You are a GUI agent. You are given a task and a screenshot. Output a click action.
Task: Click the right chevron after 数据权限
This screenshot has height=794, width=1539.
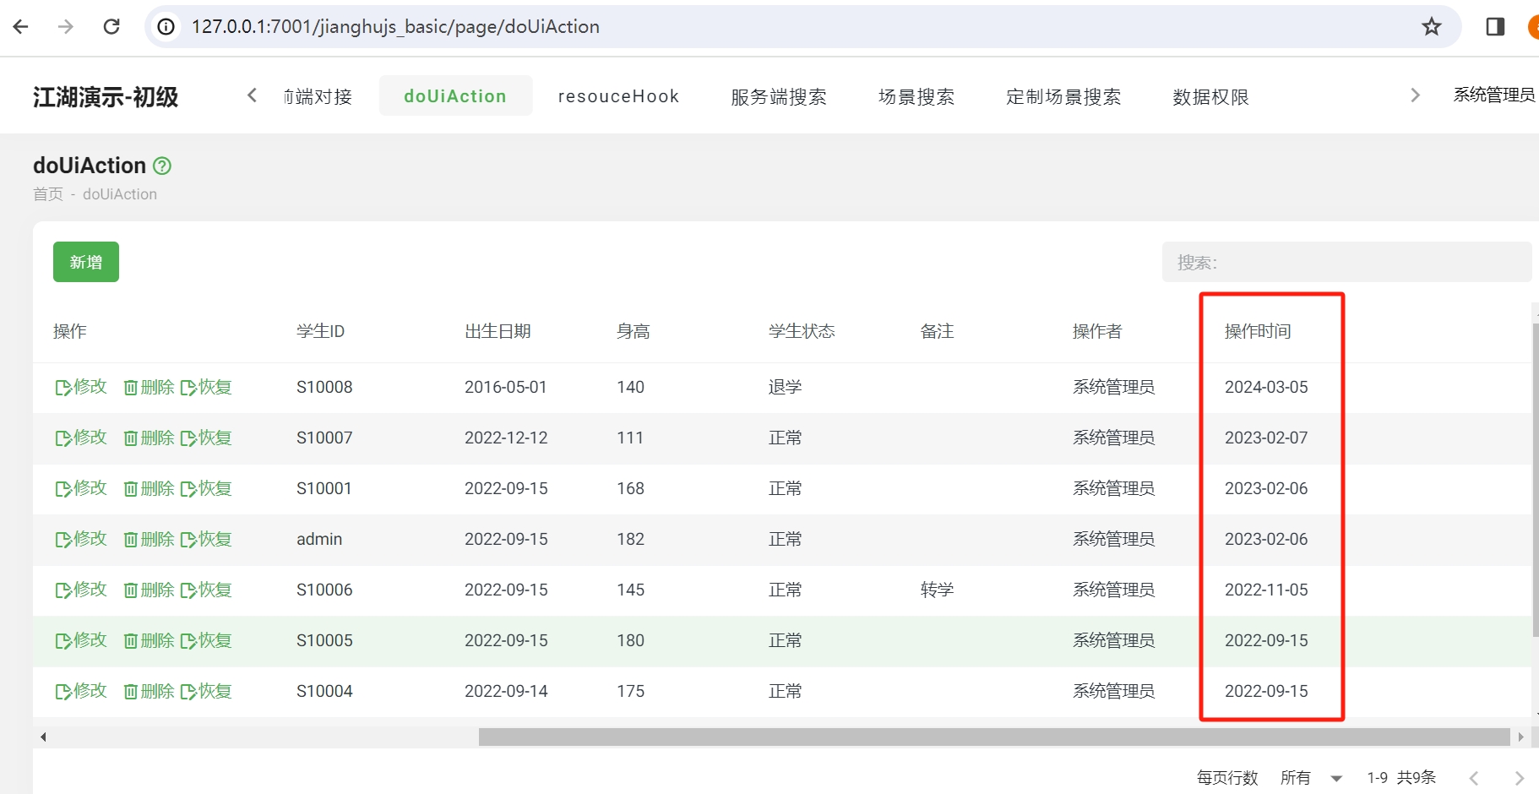(1415, 95)
